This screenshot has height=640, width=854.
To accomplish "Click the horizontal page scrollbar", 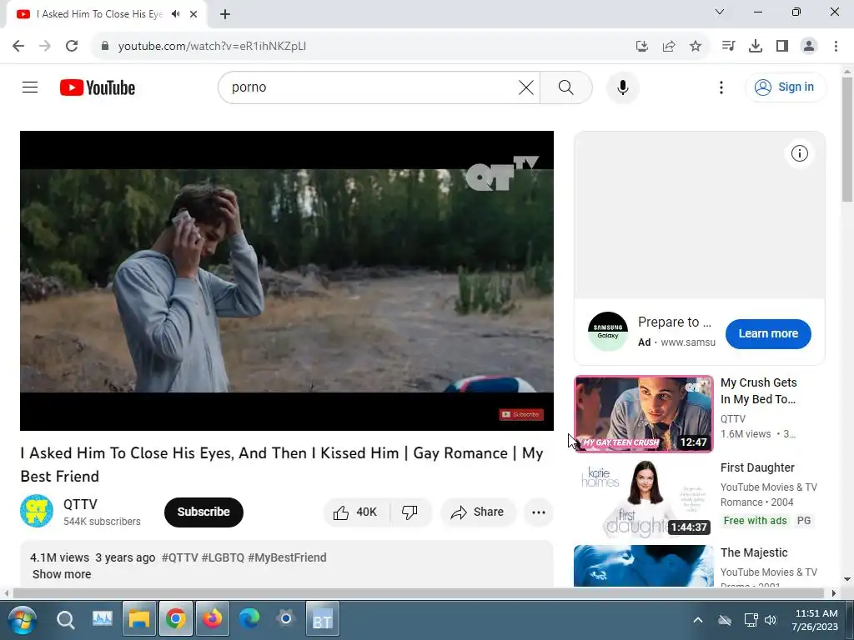I will point(419,592).
